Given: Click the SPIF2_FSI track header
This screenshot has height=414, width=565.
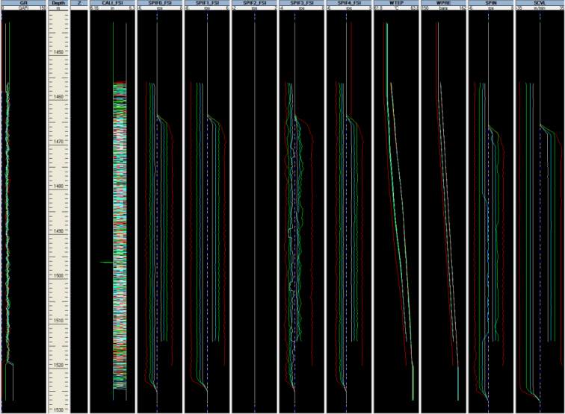Looking at the screenshot, I should click(254, 3).
